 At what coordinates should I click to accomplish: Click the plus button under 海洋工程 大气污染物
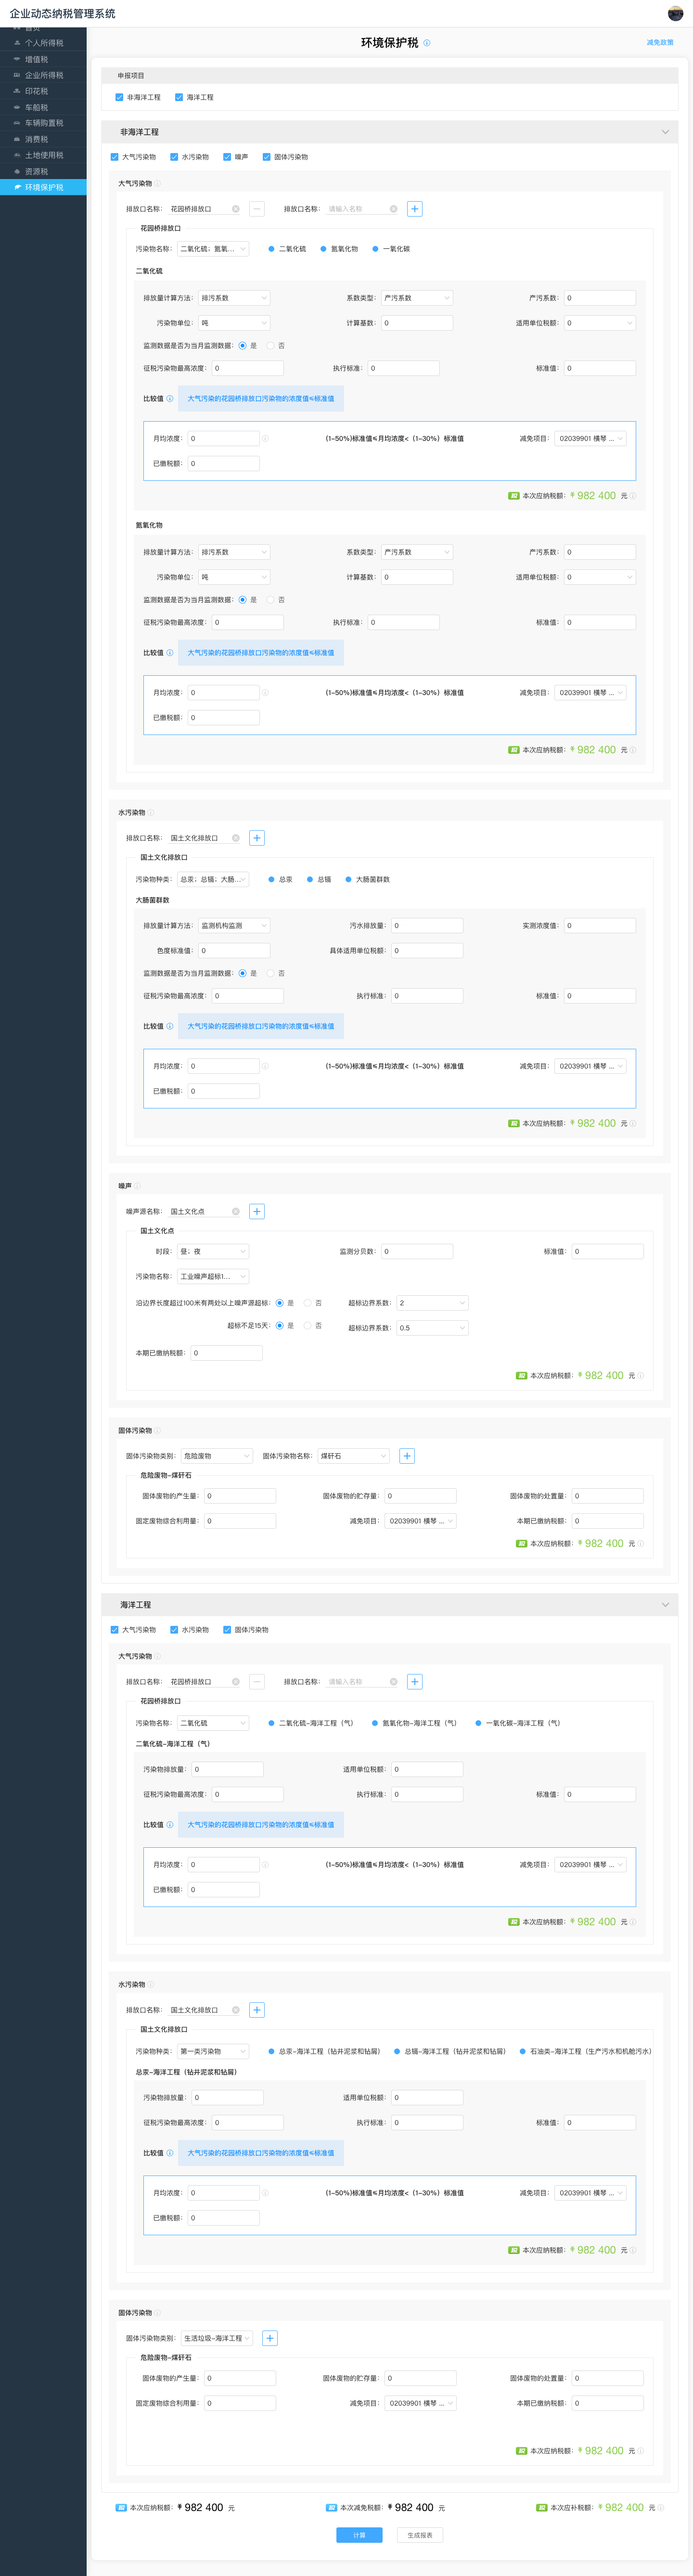tap(415, 1682)
